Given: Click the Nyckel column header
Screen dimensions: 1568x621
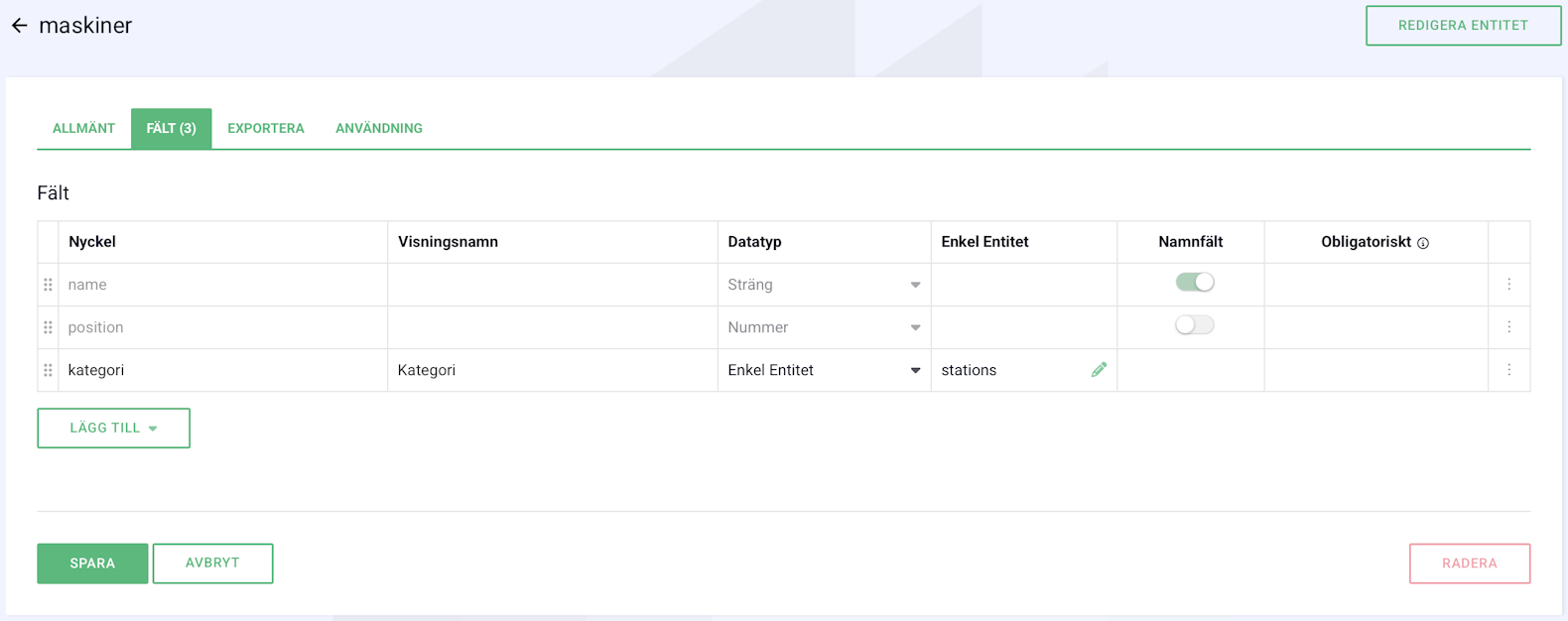Looking at the screenshot, I should pyautogui.click(x=92, y=242).
